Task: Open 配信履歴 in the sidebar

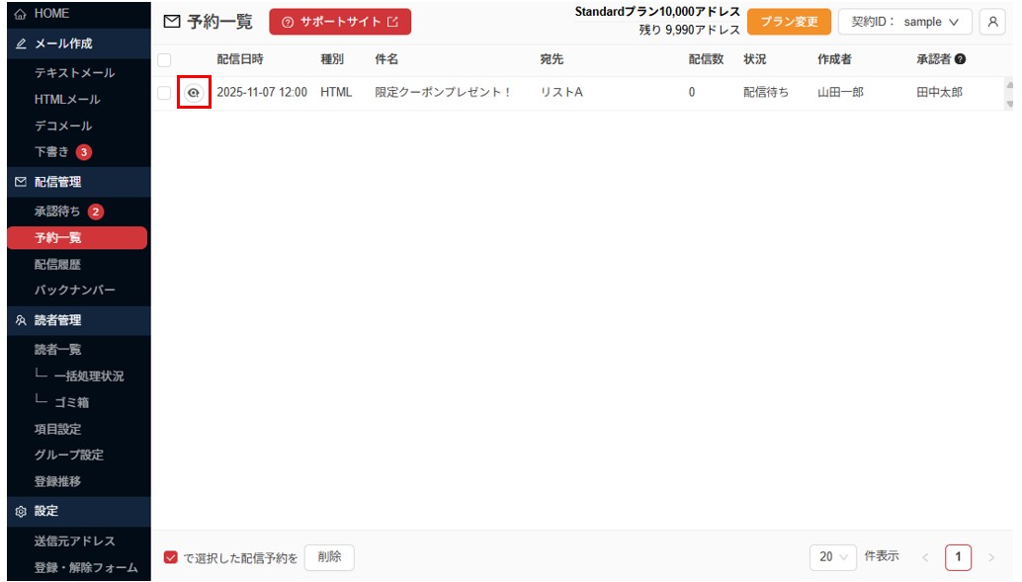Action: [57, 264]
